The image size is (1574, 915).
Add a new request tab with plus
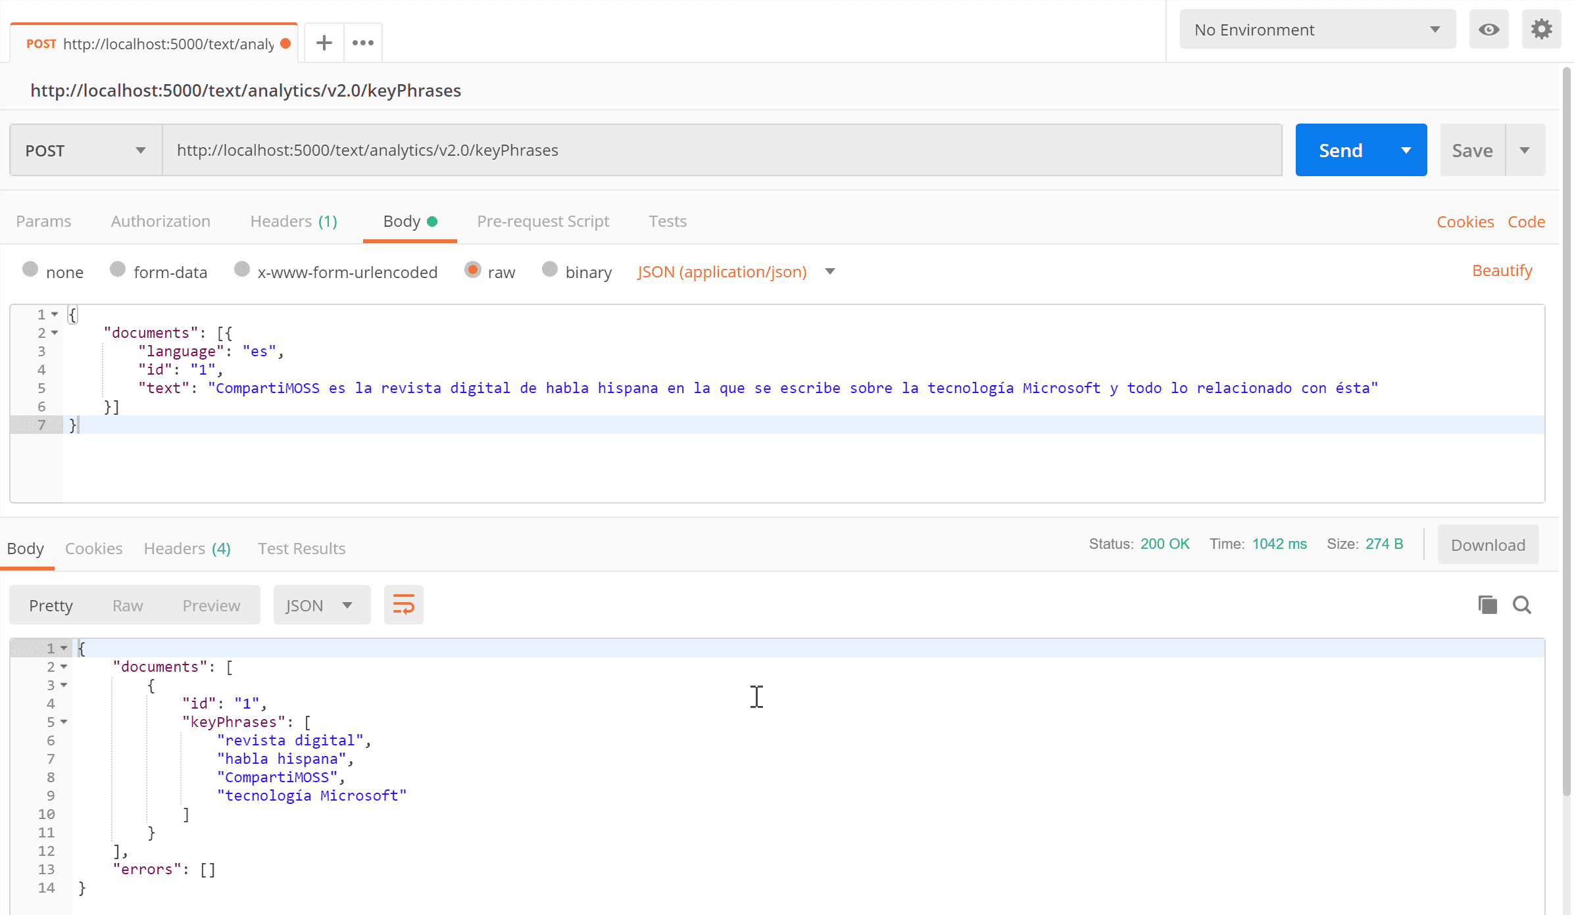324,43
